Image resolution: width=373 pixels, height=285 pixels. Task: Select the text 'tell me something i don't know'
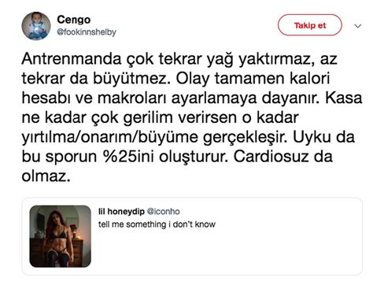(x=157, y=224)
